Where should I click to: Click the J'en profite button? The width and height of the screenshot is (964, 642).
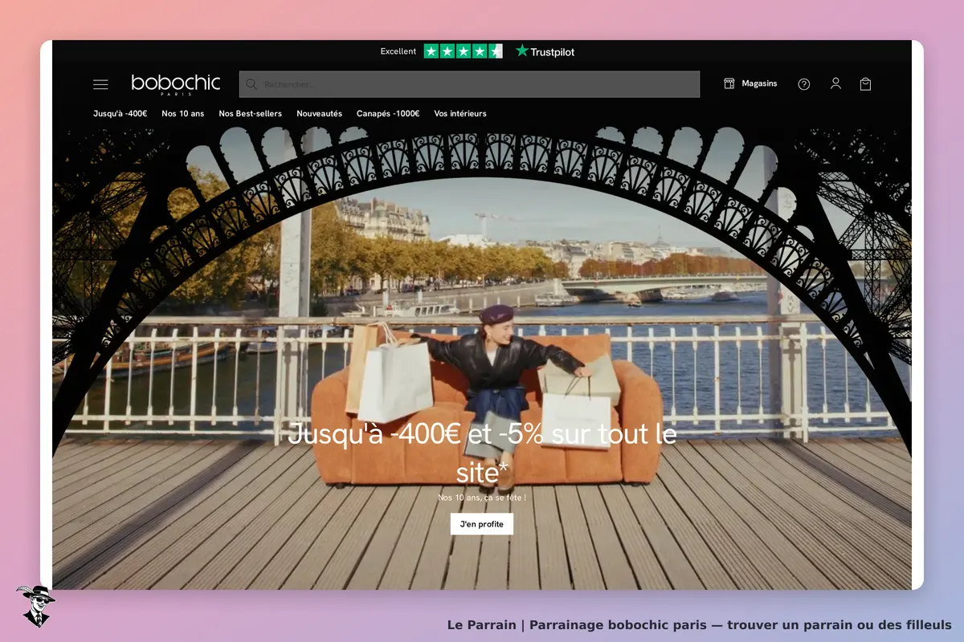tap(482, 524)
